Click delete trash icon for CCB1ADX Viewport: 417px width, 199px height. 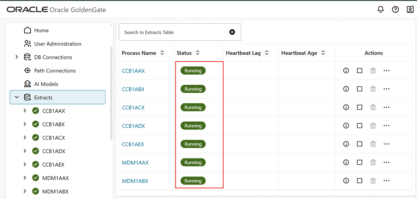point(373,126)
